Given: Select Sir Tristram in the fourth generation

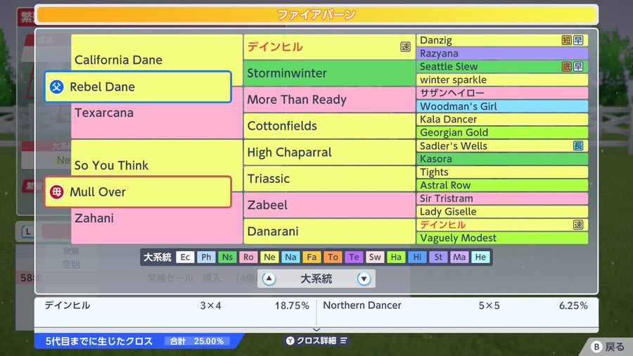Looking at the screenshot, I should 502,198.
